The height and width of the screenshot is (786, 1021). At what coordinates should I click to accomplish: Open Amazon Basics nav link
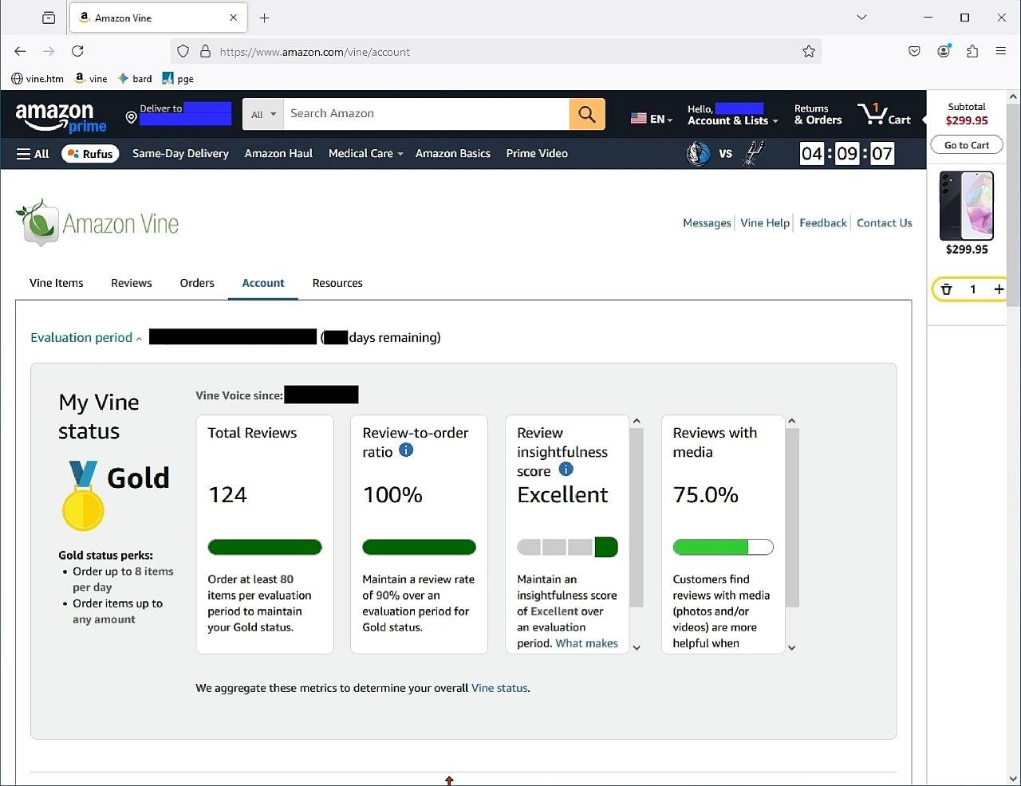pos(453,153)
